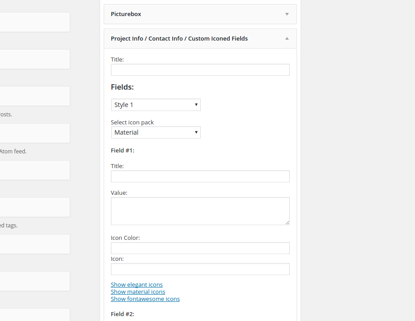Click the Field #1 Title input

(200, 177)
